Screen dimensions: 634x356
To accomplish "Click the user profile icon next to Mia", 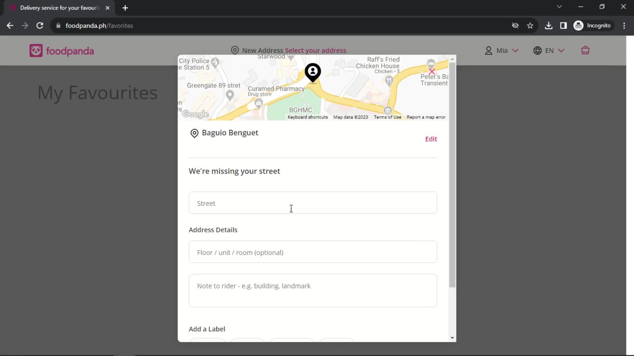I will click(488, 50).
